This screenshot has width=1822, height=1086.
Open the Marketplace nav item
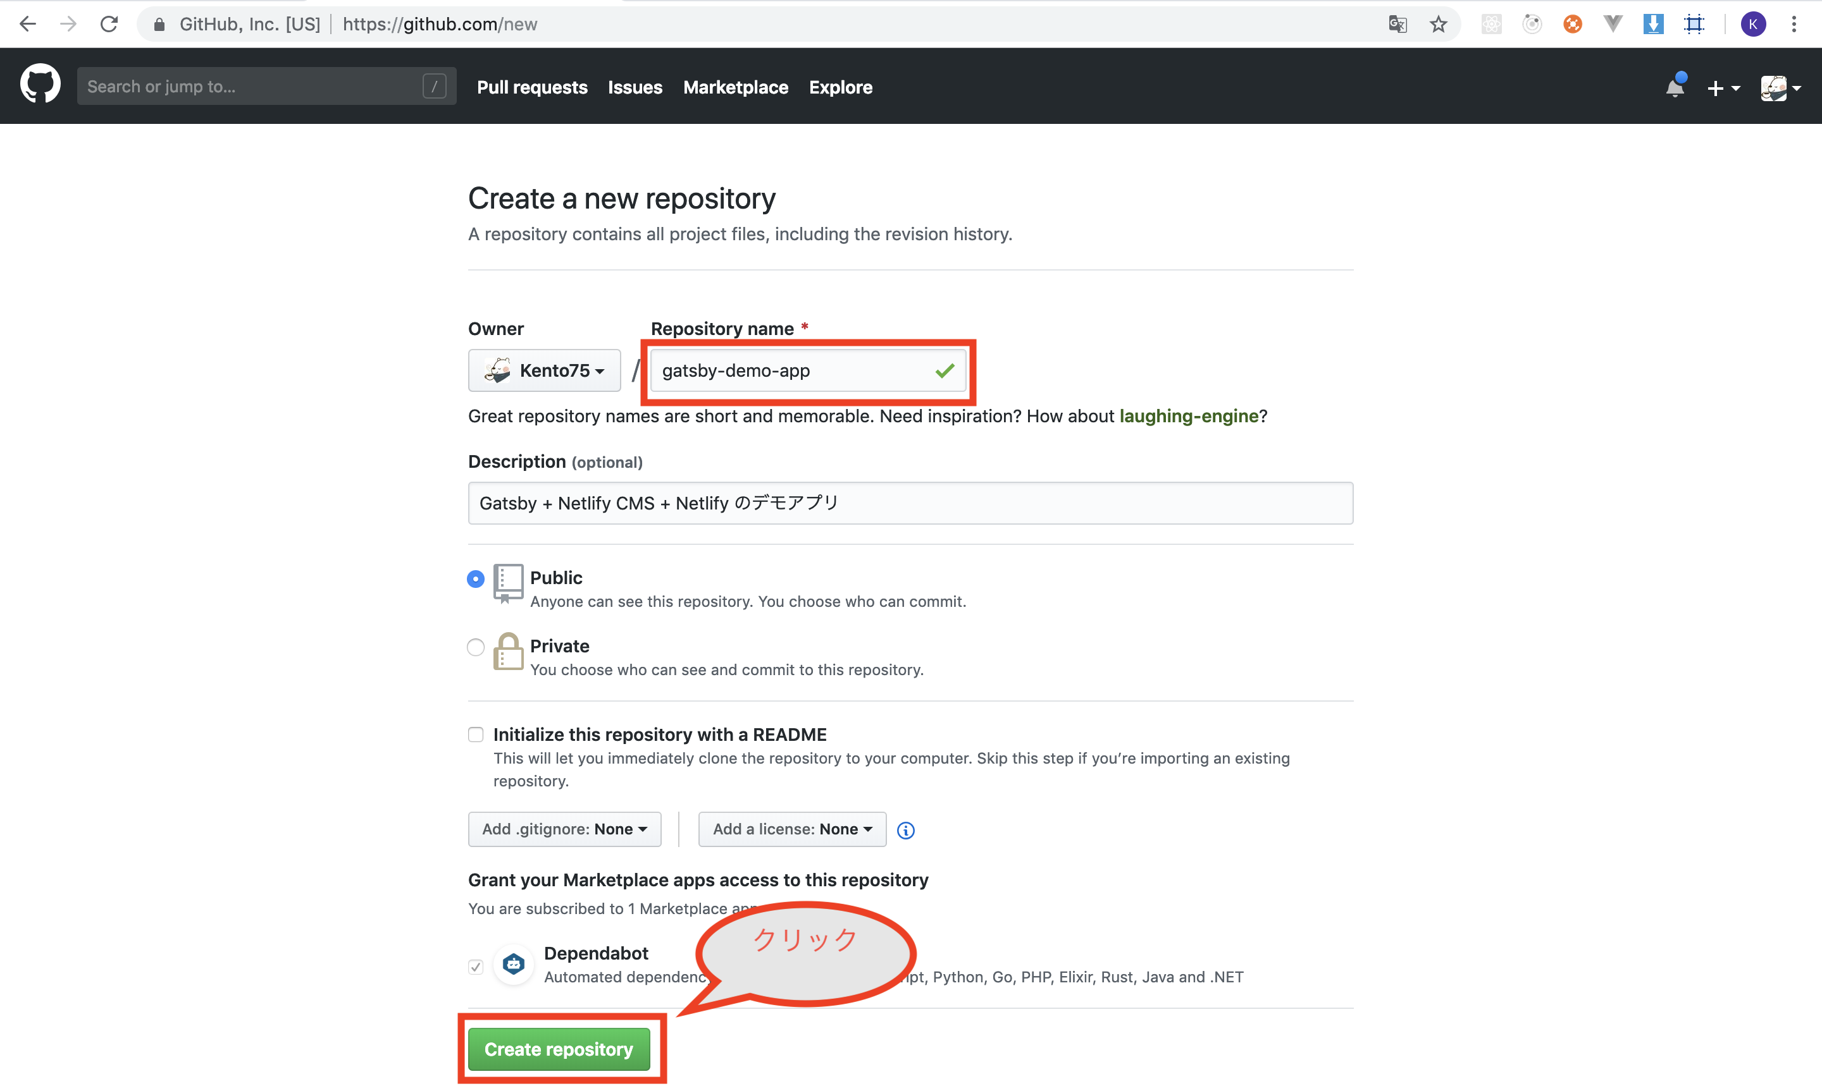click(x=735, y=87)
